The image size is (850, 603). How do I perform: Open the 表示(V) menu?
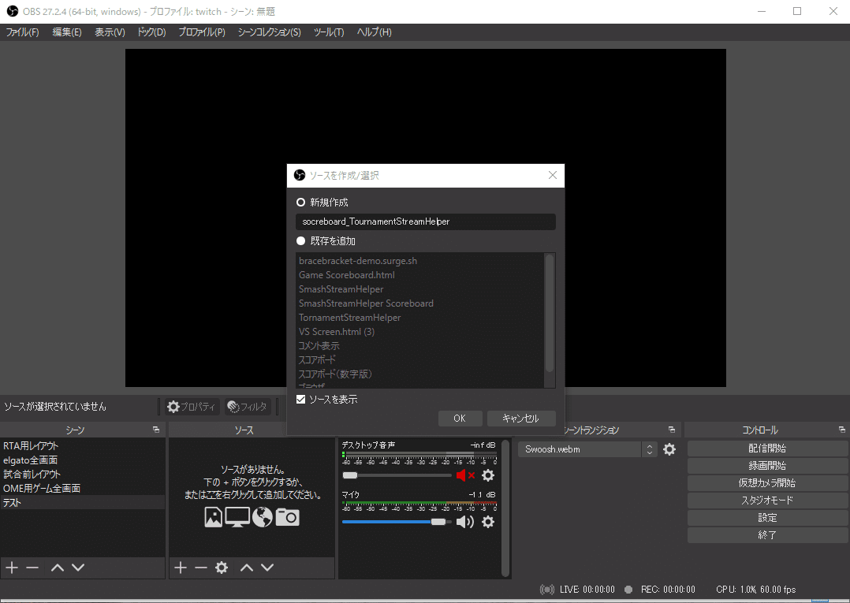[110, 32]
